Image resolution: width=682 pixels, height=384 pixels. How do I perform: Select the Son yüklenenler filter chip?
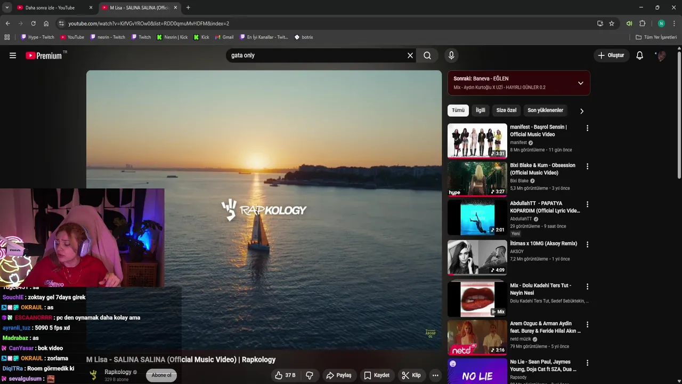click(545, 110)
